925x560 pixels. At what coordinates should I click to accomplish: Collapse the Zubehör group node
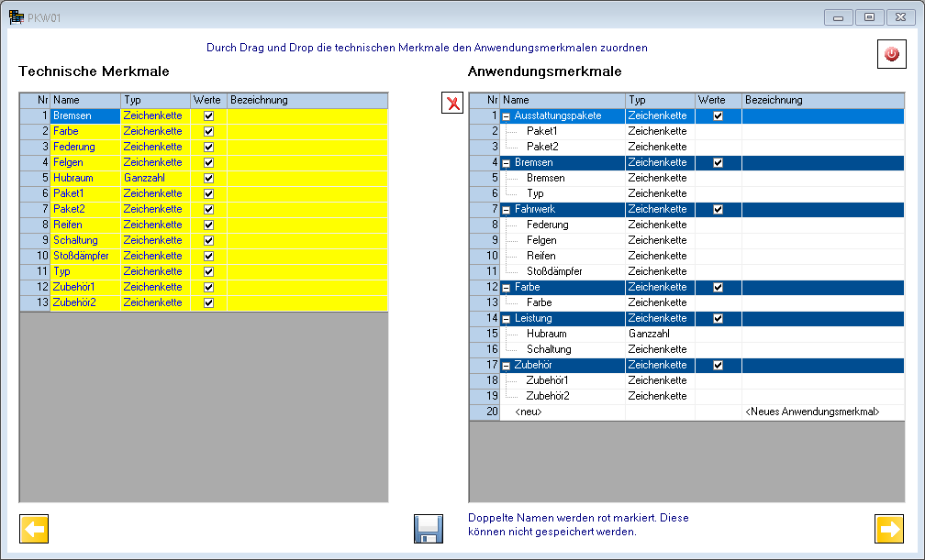[x=507, y=366]
